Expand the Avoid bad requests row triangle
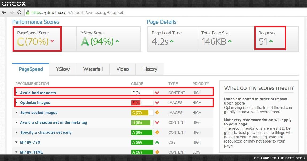This screenshot has height=161, width=307. point(17,93)
